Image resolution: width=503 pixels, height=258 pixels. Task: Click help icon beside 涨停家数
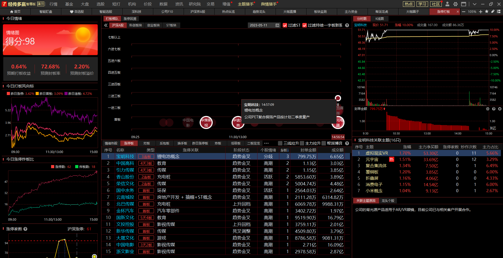[25, 229]
